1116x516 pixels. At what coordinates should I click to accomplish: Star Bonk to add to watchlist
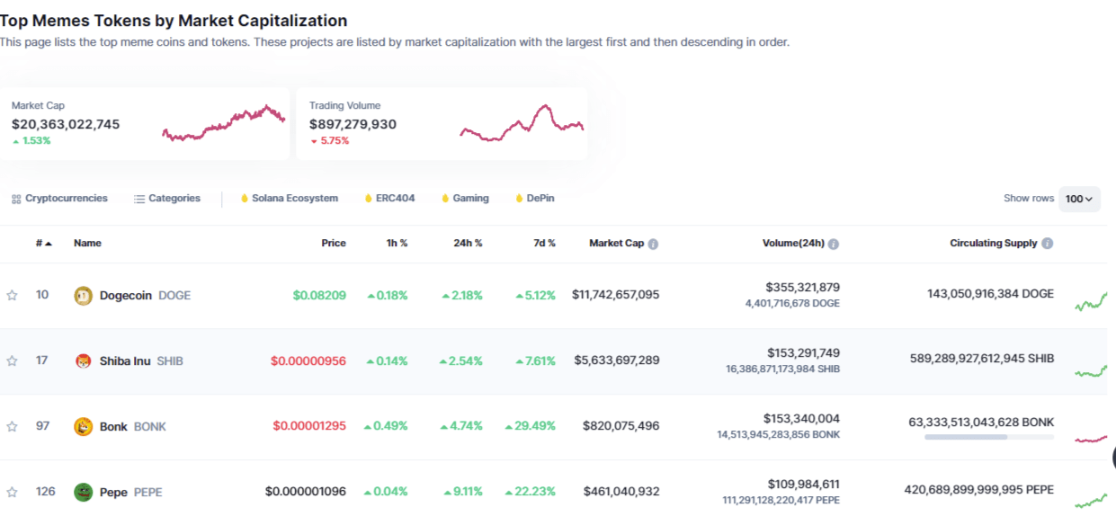pyautogui.click(x=12, y=426)
